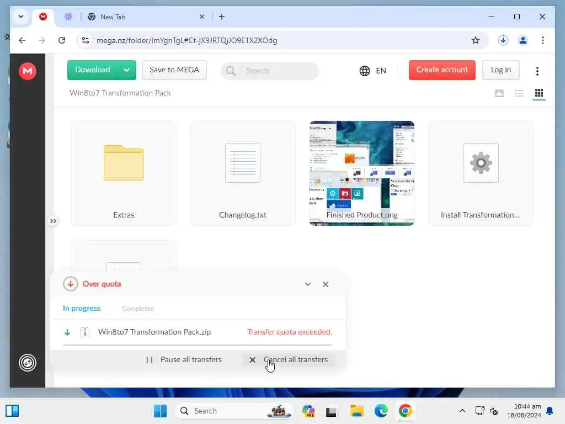Image resolution: width=565 pixels, height=424 pixels.
Task: Expand the sidebar with double-arrow button
Action: point(54,221)
